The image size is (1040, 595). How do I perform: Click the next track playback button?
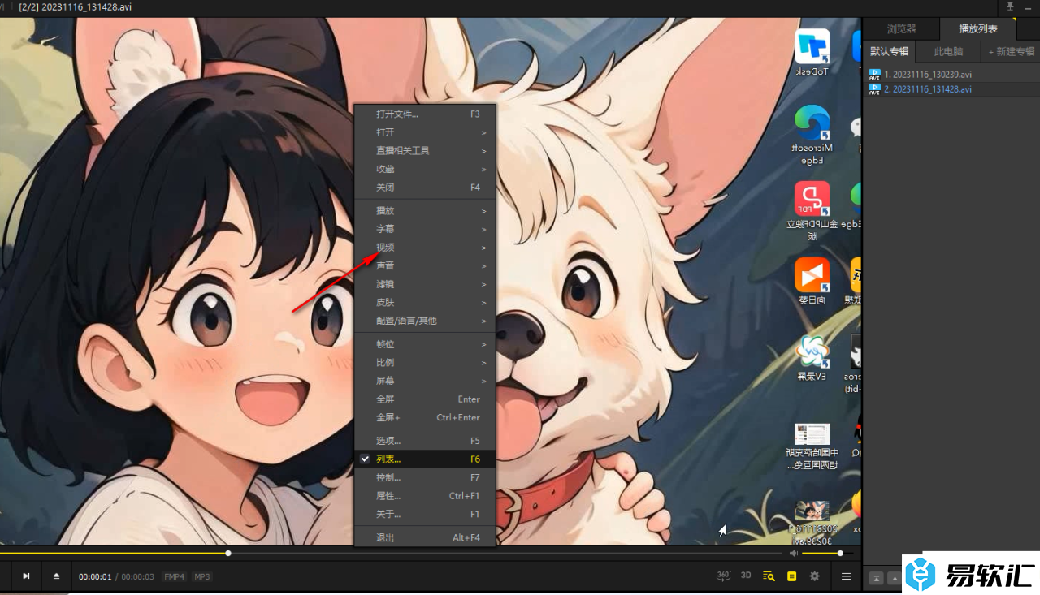[26, 576]
